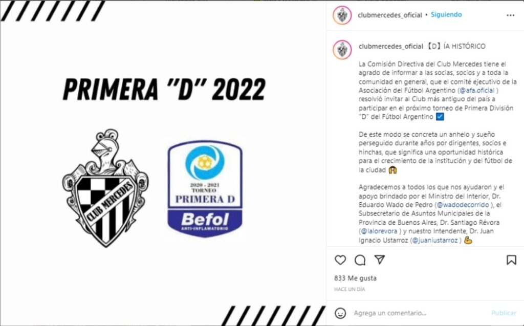Viewport: 524px width, 326px height.
Task: Open the @afa.oficial mention
Action: [x=477, y=90]
